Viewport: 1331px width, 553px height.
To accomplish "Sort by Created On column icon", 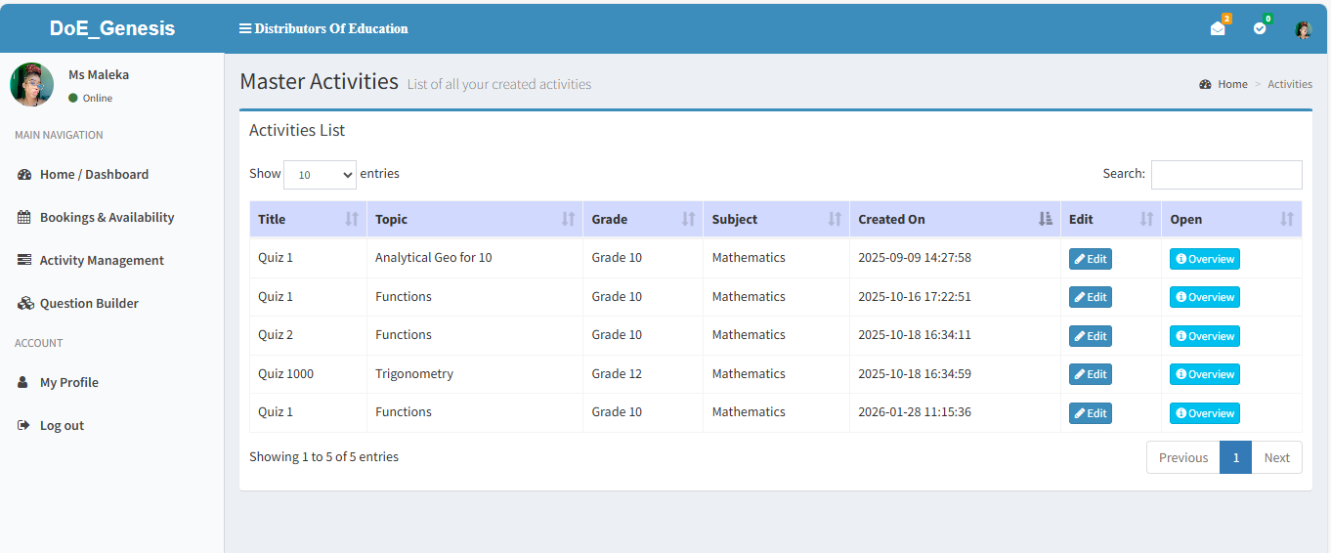I will click(1046, 219).
